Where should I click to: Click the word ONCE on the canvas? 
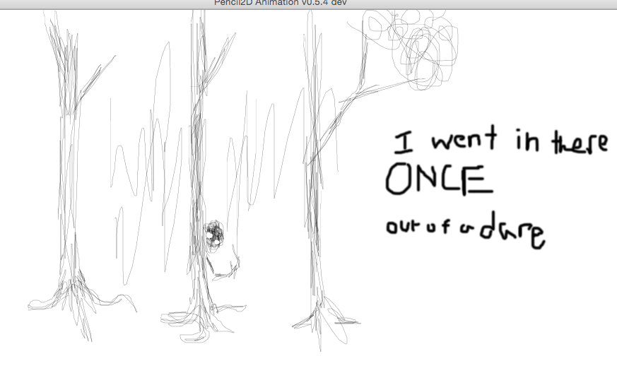(437, 179)
